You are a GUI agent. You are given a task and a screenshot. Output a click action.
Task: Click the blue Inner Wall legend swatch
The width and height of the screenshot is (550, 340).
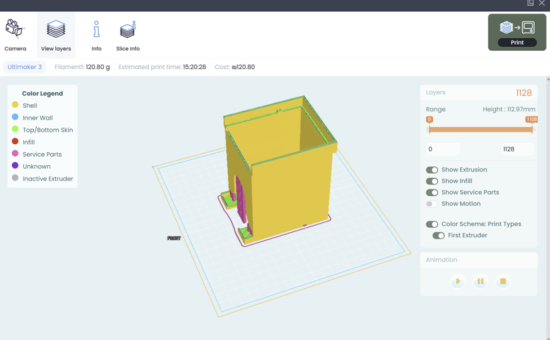point(15,117)
